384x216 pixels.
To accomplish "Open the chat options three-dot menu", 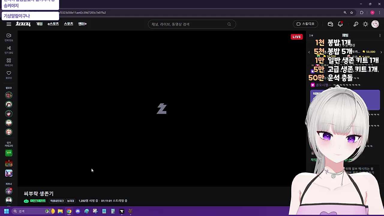I will click(x=380, y=35).
